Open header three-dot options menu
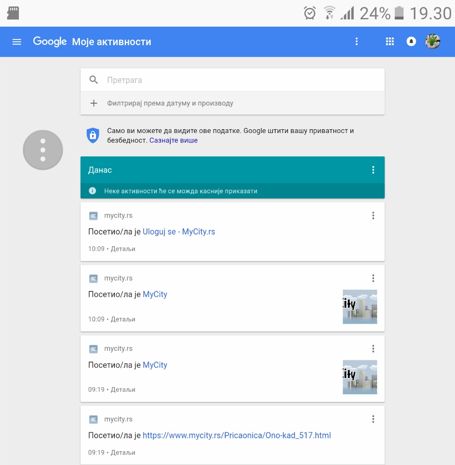 tap(357, 41)
